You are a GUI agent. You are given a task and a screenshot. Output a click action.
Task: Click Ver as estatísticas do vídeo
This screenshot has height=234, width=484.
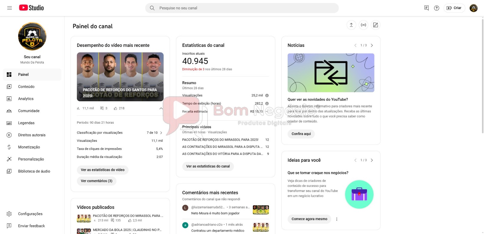103,170
